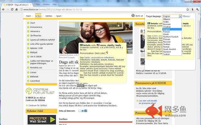The width and height of the screenshot is (201, 125).
Task: Open Bildspel in the left sidebar
Action: (x=34, y=52)
